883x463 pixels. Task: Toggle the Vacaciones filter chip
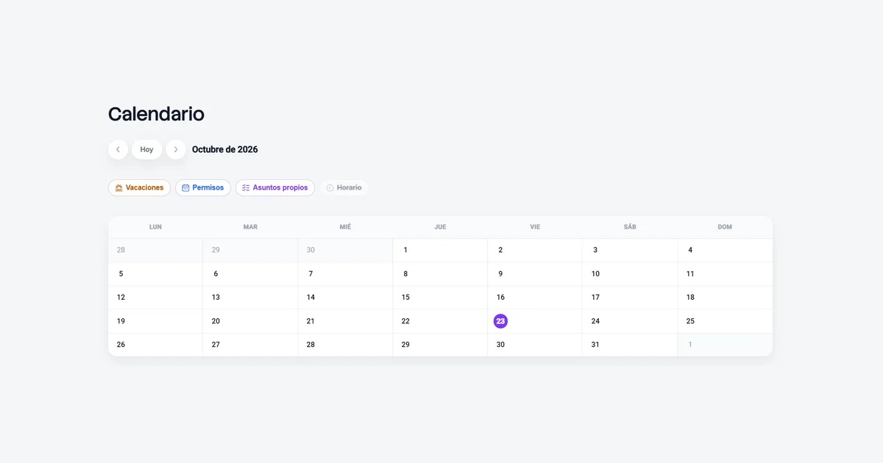click(139, 188)
